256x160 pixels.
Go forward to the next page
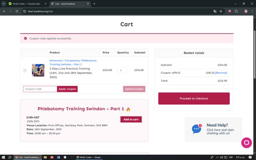(10, 11)
